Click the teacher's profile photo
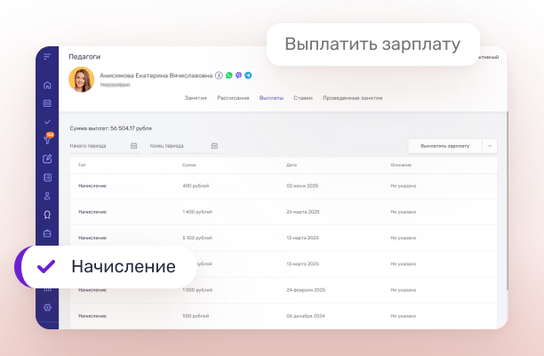This screenshot has height=356, width=544. click(81, 80)
